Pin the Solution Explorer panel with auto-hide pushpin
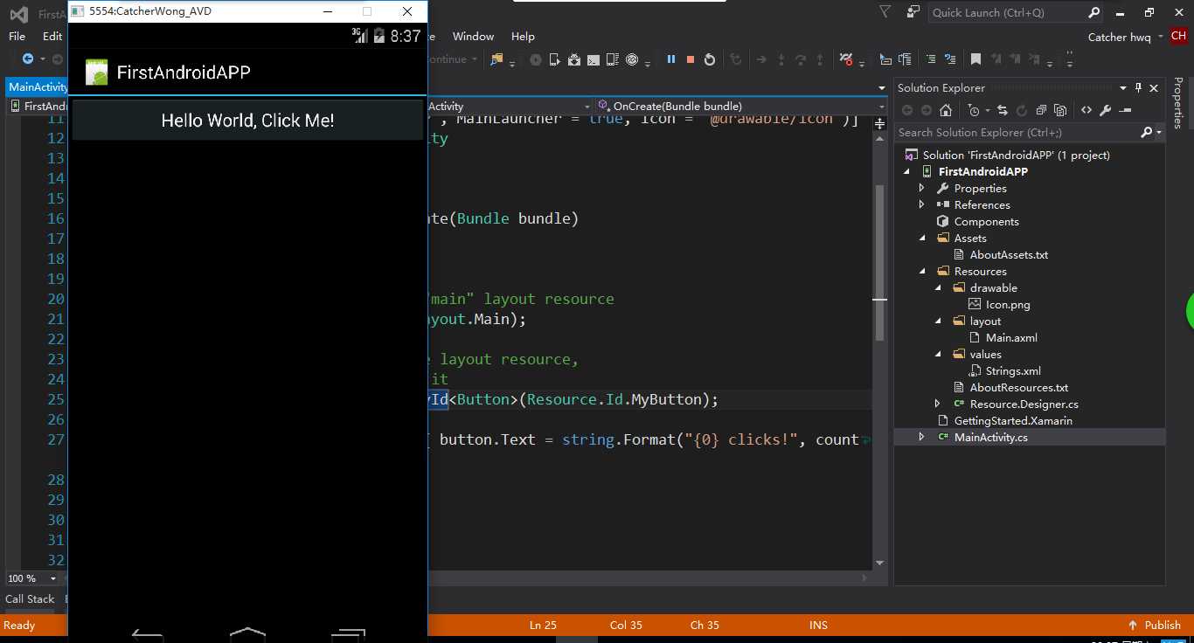This screenshot has width=1194, height=643. tap(1138, 87)
